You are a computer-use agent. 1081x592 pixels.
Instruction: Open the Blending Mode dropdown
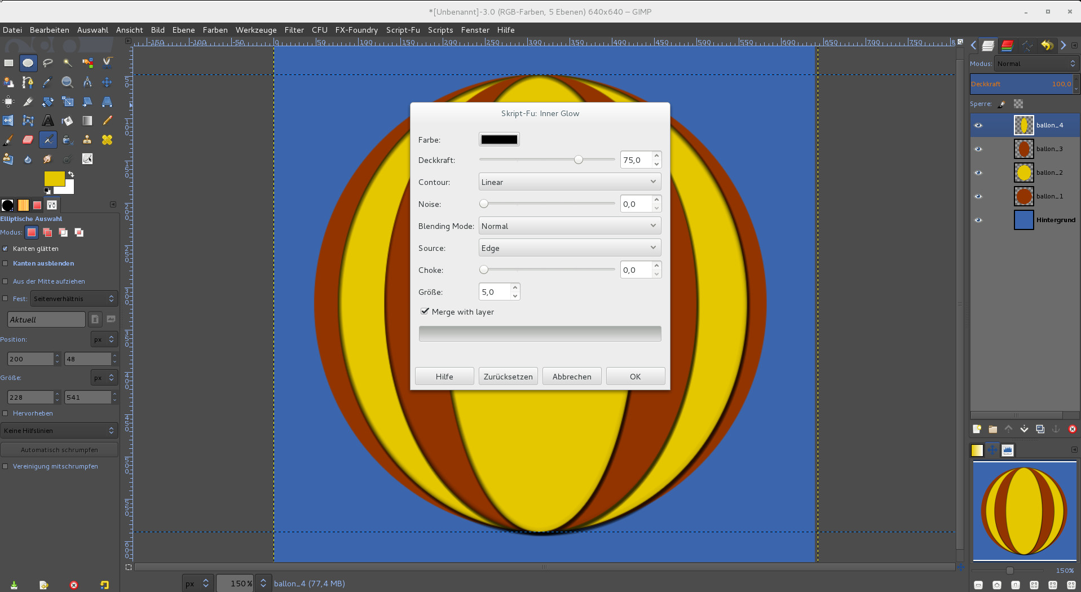pos(569,226)
